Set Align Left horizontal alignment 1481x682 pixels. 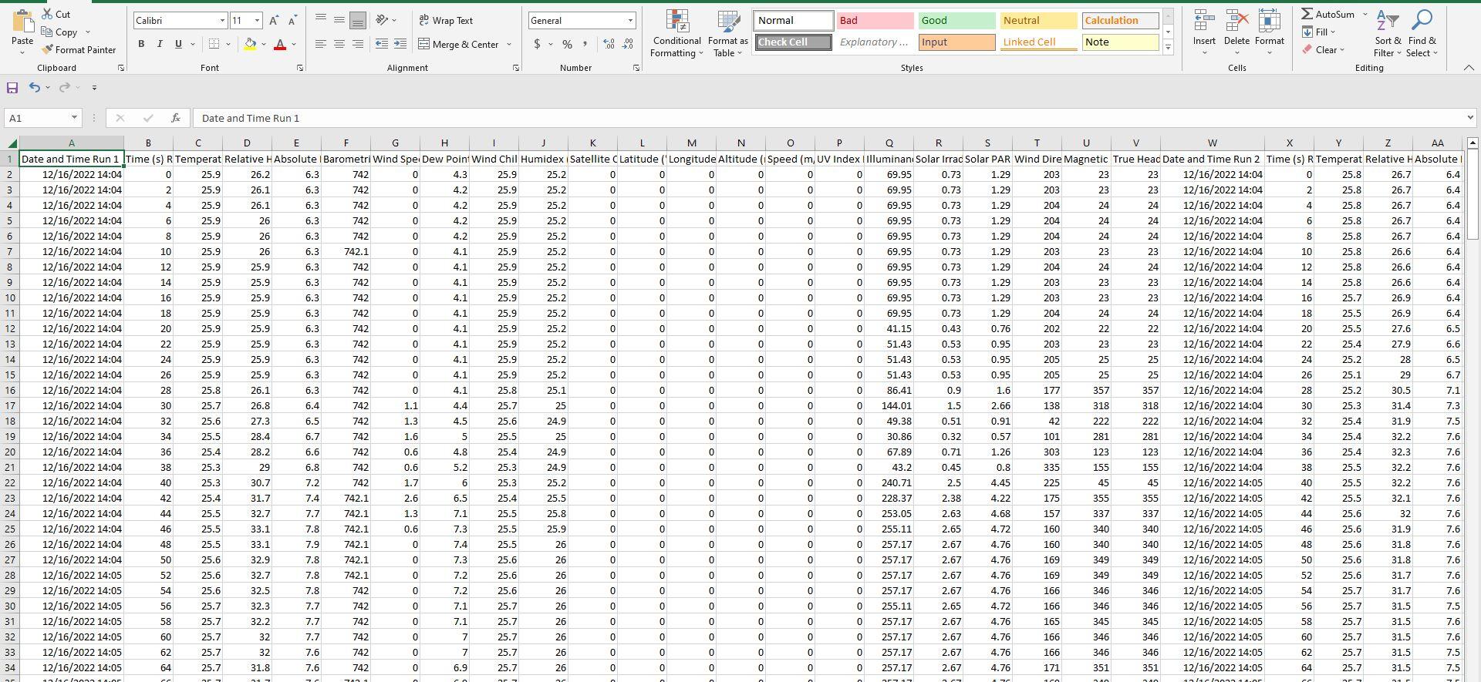pos(321,44)
